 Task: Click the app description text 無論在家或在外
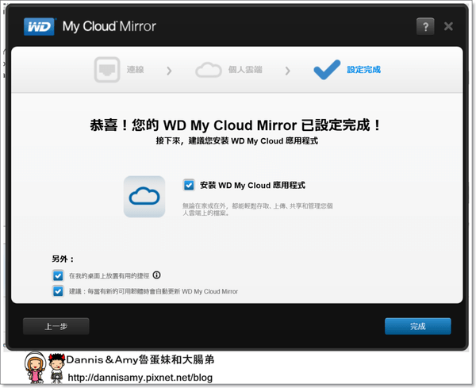pyautogui.click(x=257, y=209)
